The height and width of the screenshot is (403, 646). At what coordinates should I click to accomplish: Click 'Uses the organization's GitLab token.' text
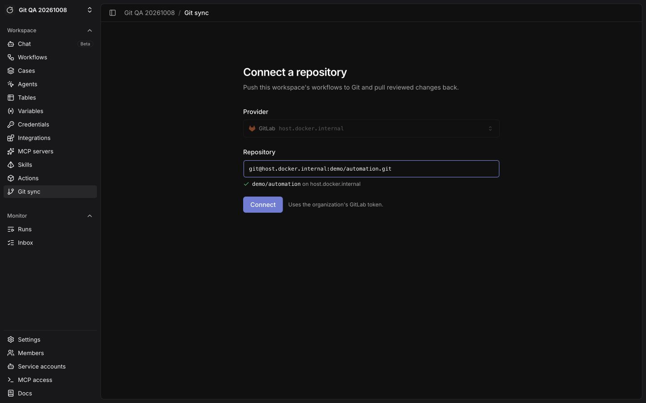[x=336, y=205]
